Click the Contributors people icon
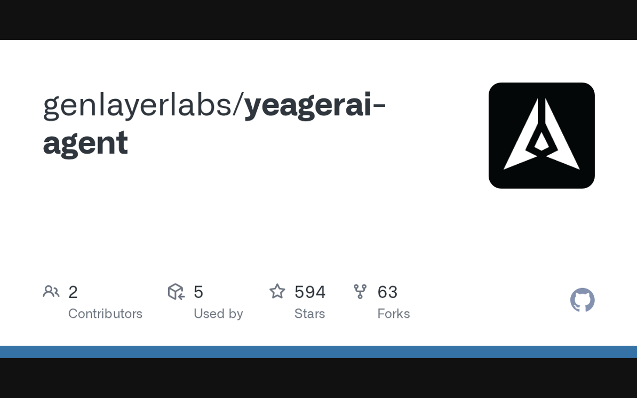This screenshot has height=398, width=637. click(51, 292)
